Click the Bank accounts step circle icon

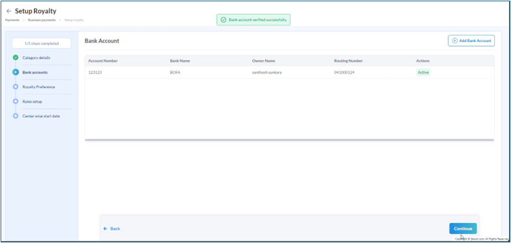16,72
